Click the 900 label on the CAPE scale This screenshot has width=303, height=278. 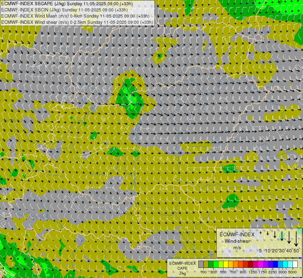click(243, 272)
